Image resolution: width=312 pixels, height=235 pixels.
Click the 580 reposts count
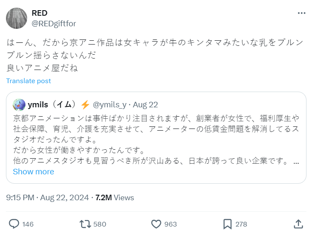99,224
